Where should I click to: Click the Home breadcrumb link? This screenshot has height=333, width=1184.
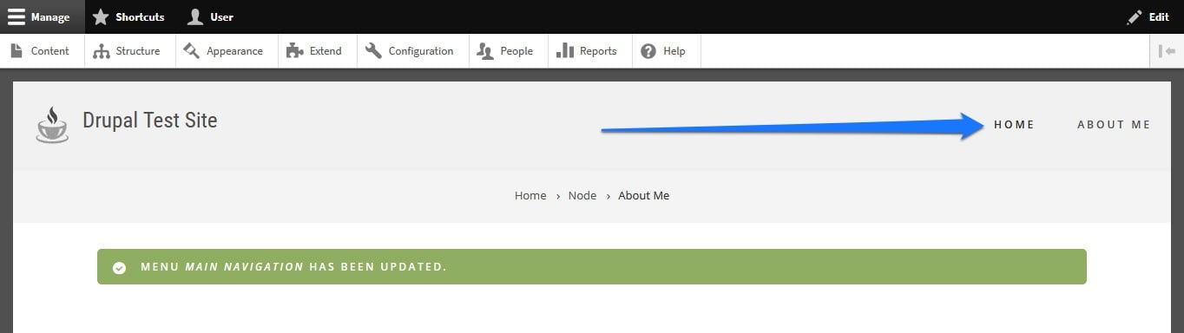[x=530, y=196]
